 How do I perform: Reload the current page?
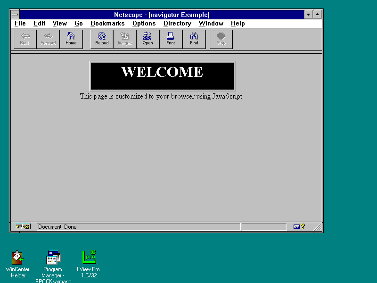102,39
